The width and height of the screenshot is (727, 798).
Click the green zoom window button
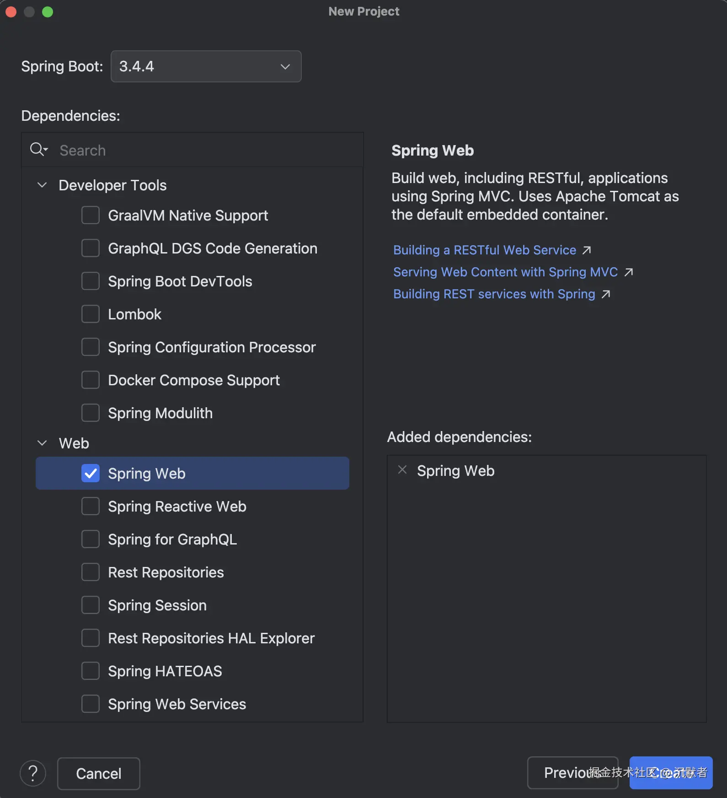(x=48, y=12)
